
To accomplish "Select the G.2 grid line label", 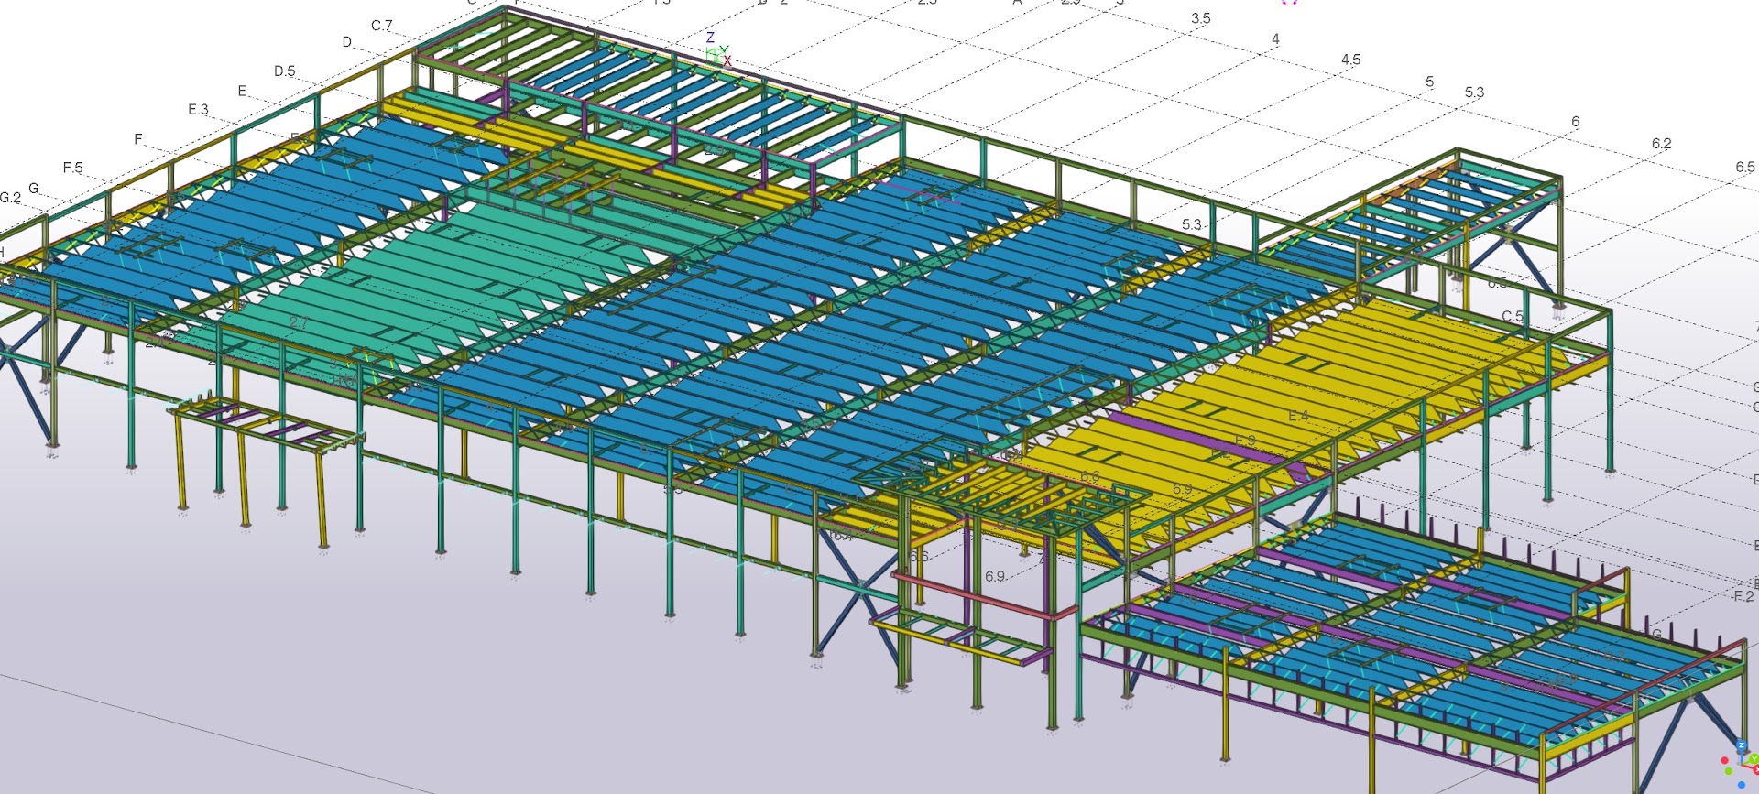I will coord(10,198).
